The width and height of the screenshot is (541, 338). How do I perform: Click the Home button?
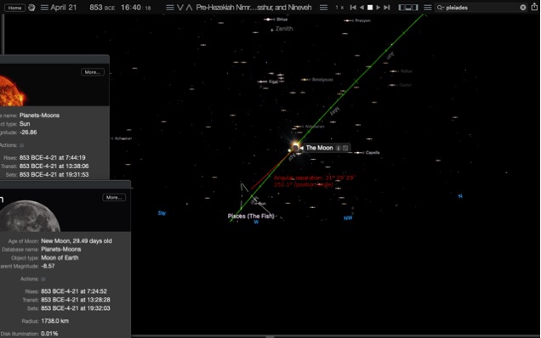[x=14, y=8]
